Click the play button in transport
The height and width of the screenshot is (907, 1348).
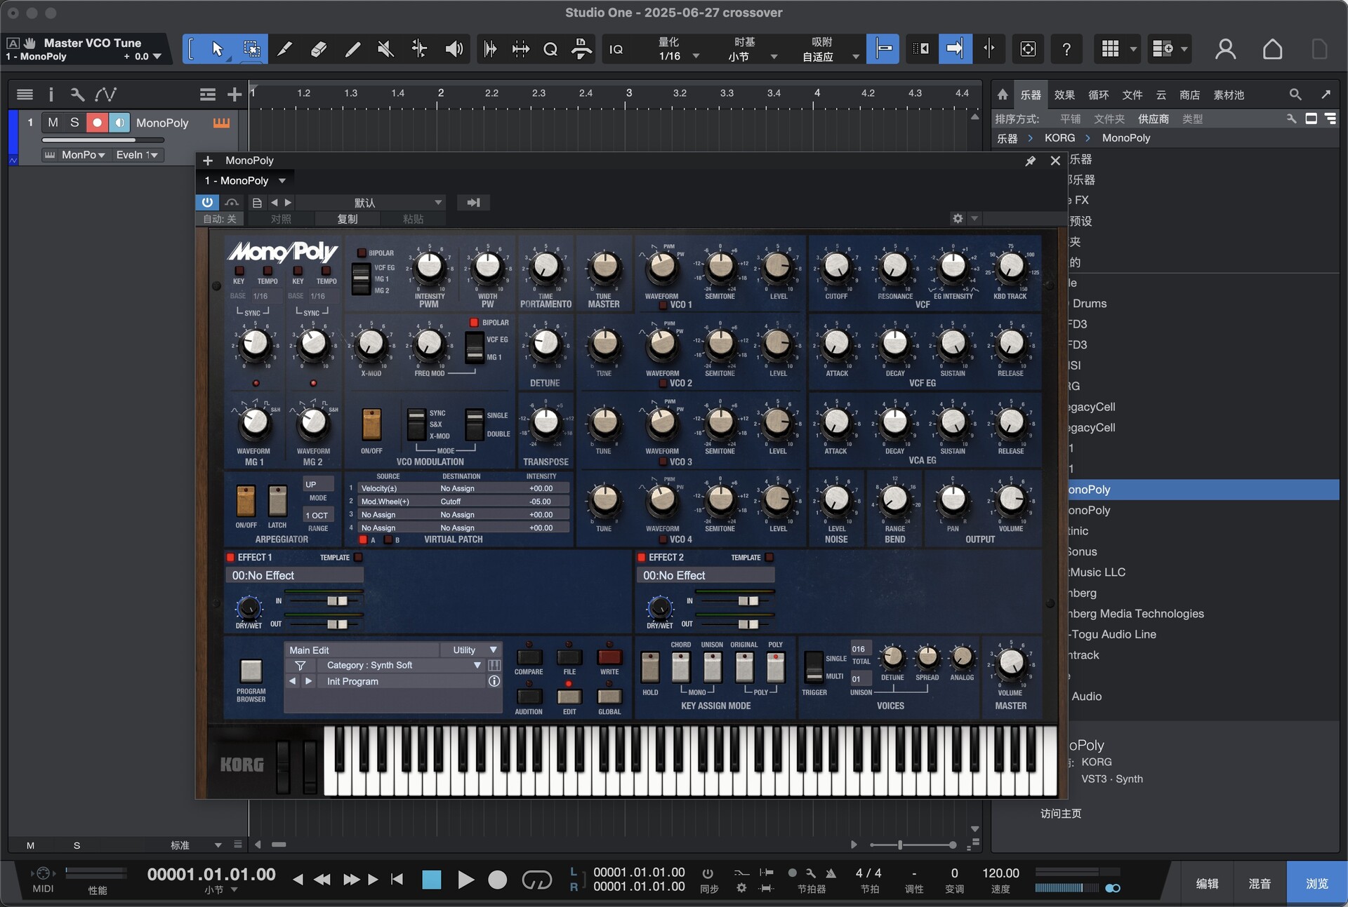point(465,879)
